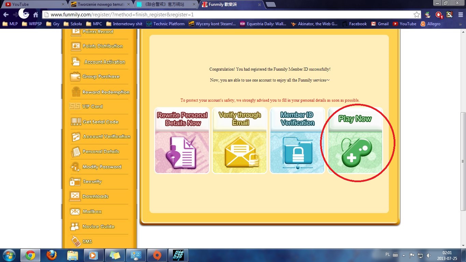Open Equestria Daily bookmark

pyautogui.click(x=263, y=24)
